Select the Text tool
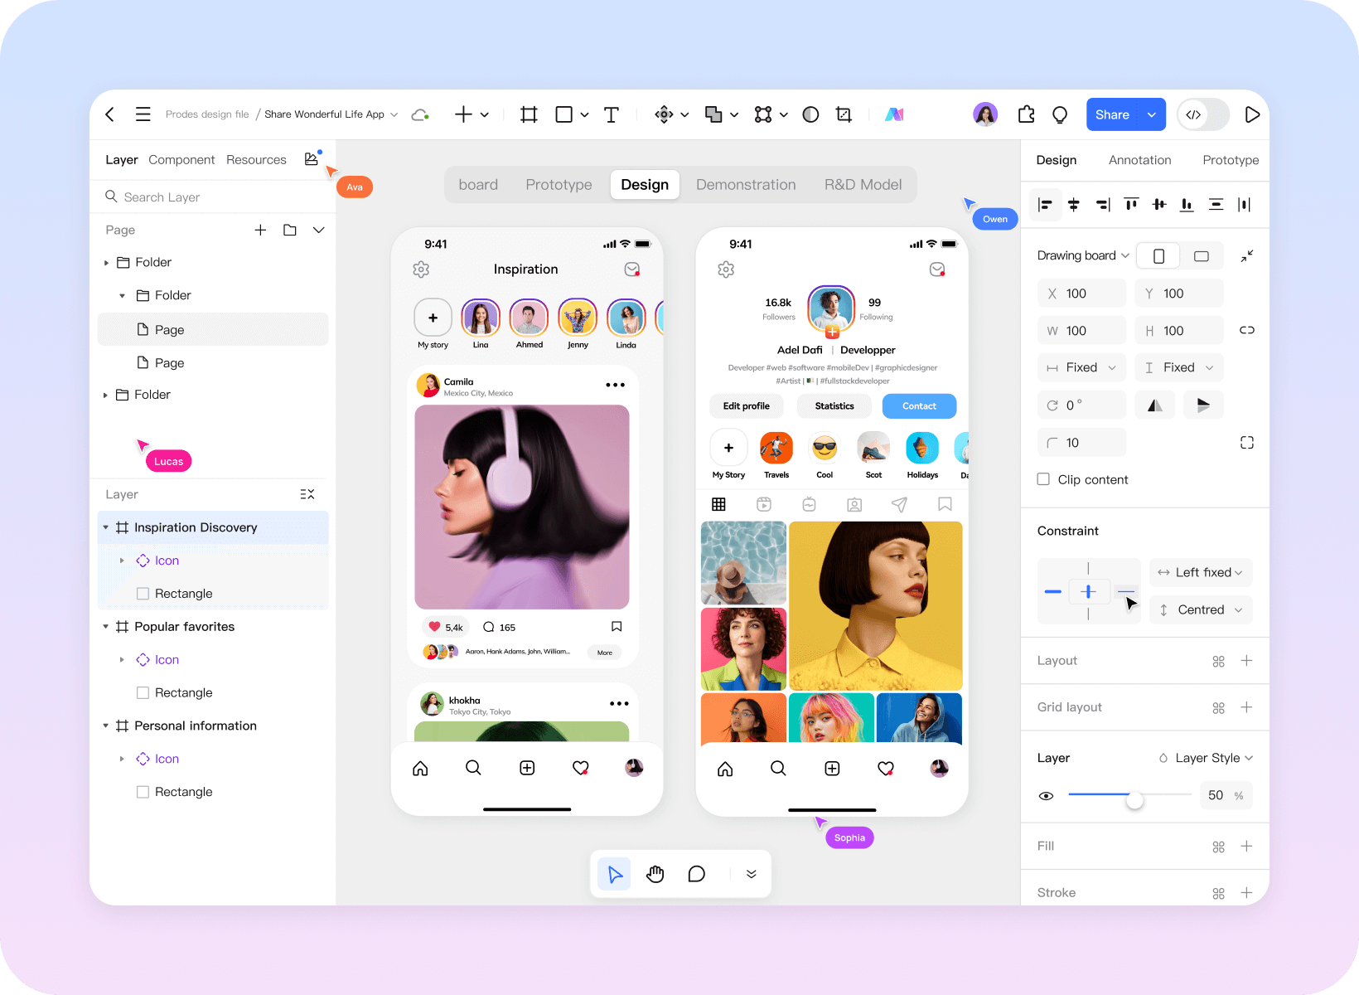The width and height of the screenshot is (1359, 995). pyautogui.click(x=612, y=114)
